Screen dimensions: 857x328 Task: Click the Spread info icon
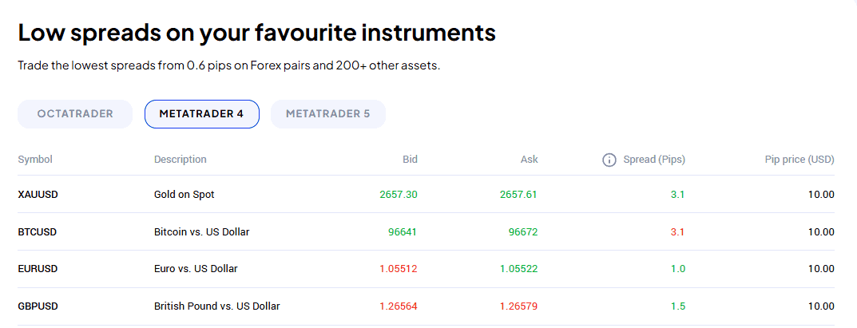point(609,160)
